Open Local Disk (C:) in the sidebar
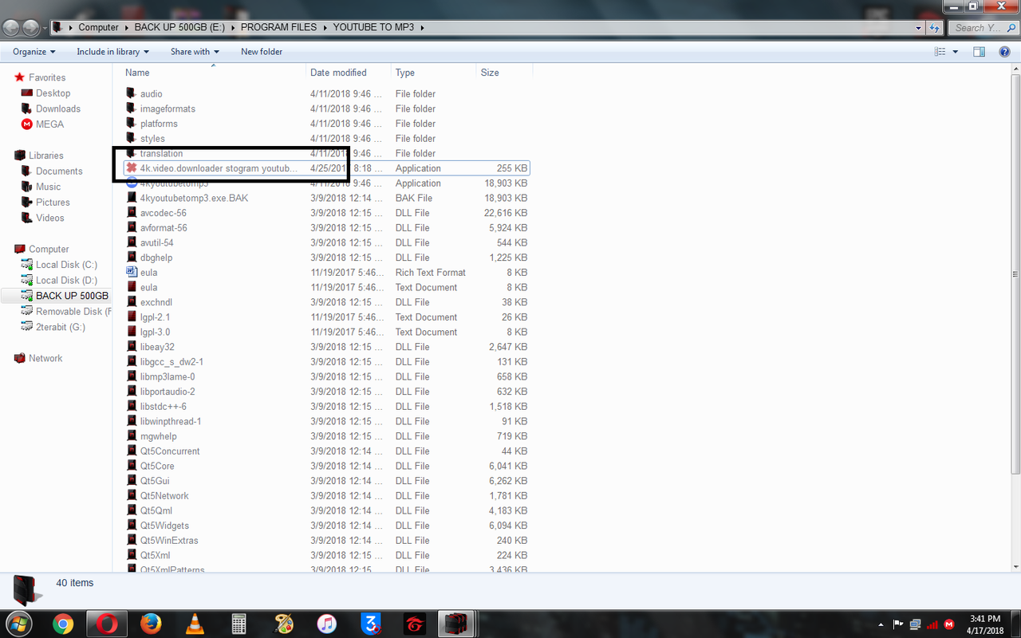The width and height of the screenshot is (1021, 638). pyautogui.click(x=66, y=265)
